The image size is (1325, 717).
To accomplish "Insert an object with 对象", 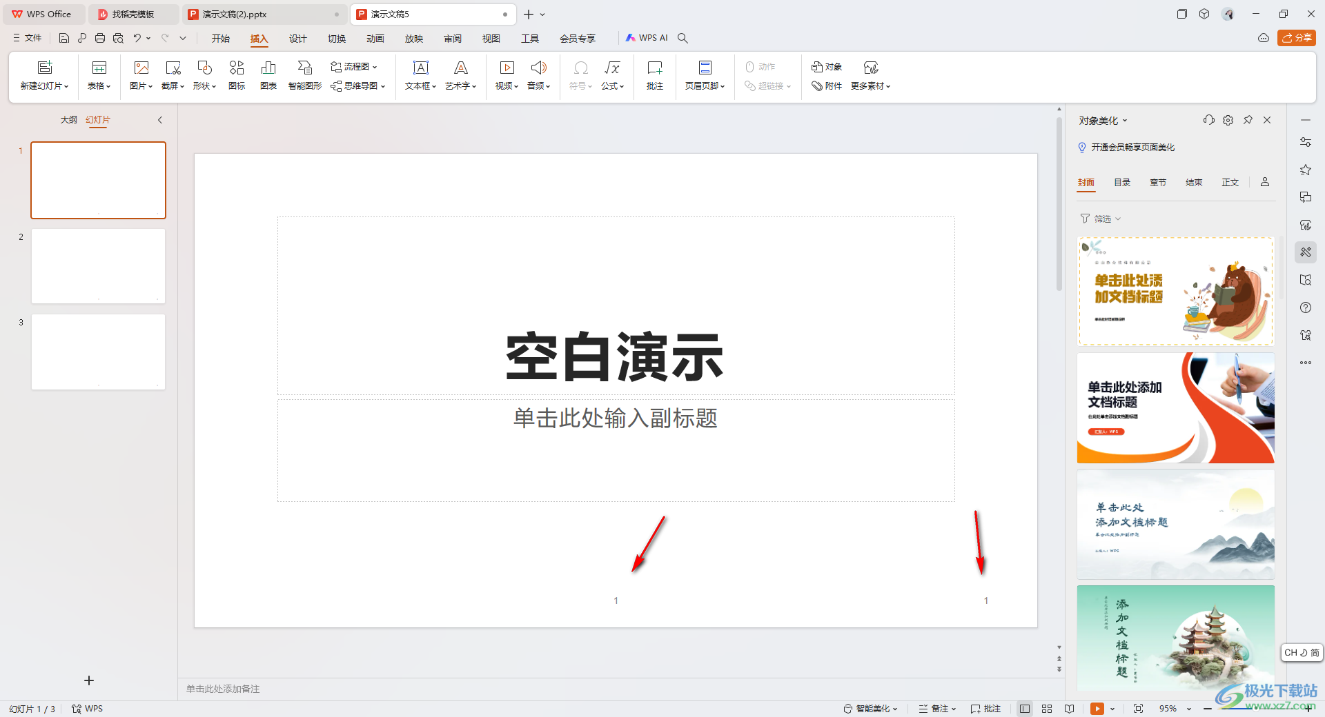I will click(x=827, y=67).
